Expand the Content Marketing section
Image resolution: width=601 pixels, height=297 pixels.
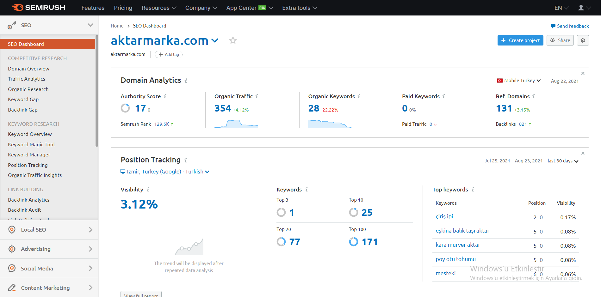pyautogui.click(x=90, y=288)
